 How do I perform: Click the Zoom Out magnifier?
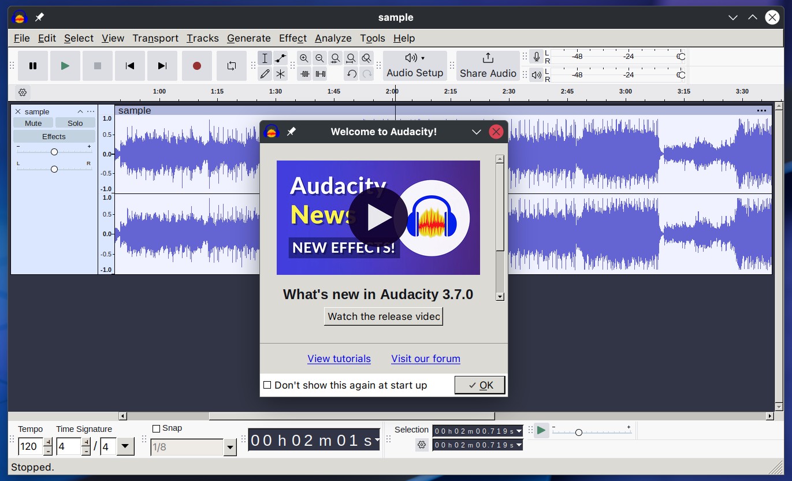pyautogui.click(x=320, y=58)
